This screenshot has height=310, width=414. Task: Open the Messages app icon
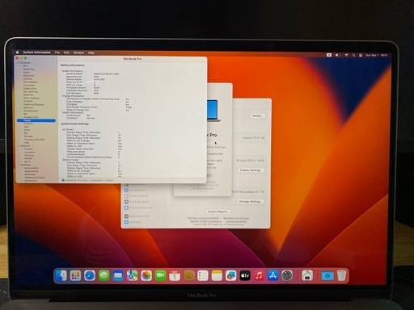tap(103, 275)
